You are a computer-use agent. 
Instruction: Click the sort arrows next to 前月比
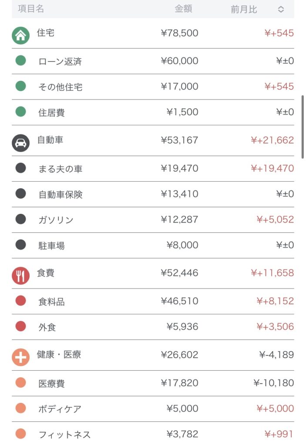coord(281,9)
